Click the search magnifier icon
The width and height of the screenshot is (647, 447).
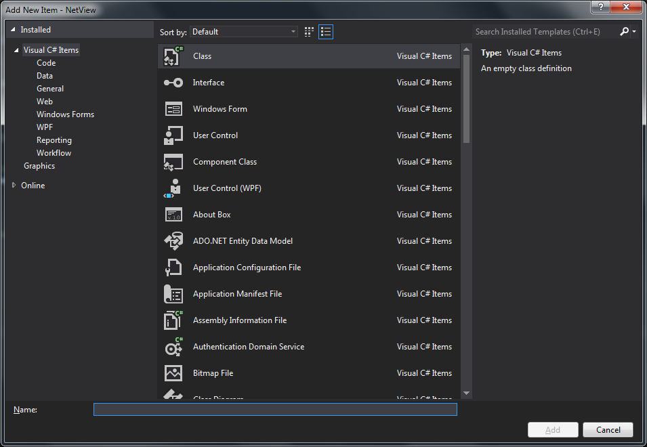pyautogui.click(x=625, y=31)
